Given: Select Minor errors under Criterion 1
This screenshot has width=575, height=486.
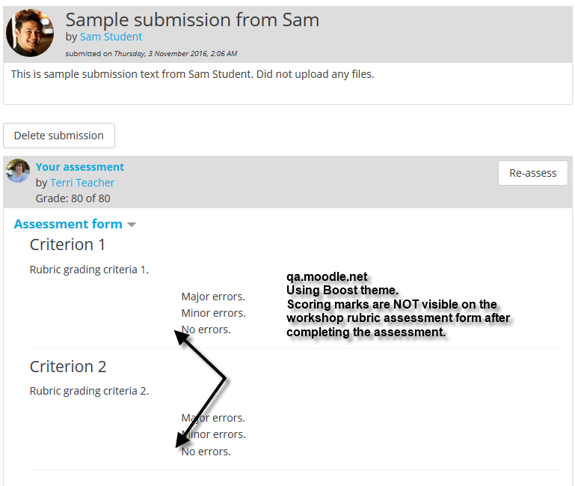Looking at the screenshot, I should pyautogui.click(x=213, y=313).
